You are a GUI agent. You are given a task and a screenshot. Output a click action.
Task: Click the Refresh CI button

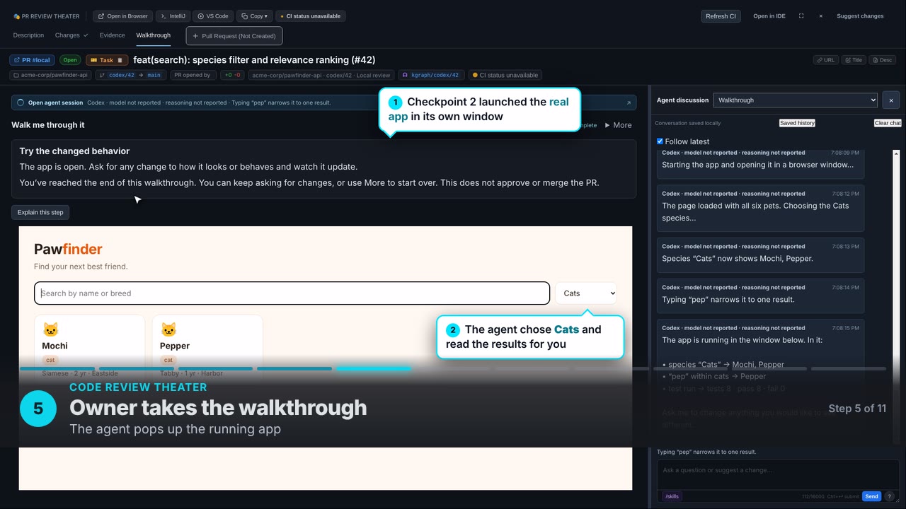[x=721, y=16]
